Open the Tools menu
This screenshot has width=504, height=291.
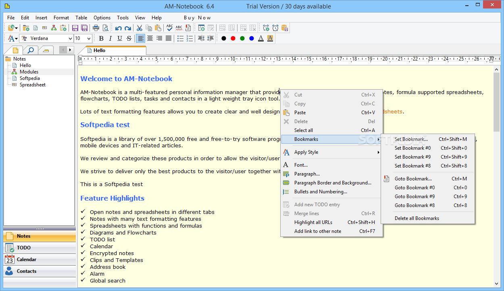coord(123,18)
